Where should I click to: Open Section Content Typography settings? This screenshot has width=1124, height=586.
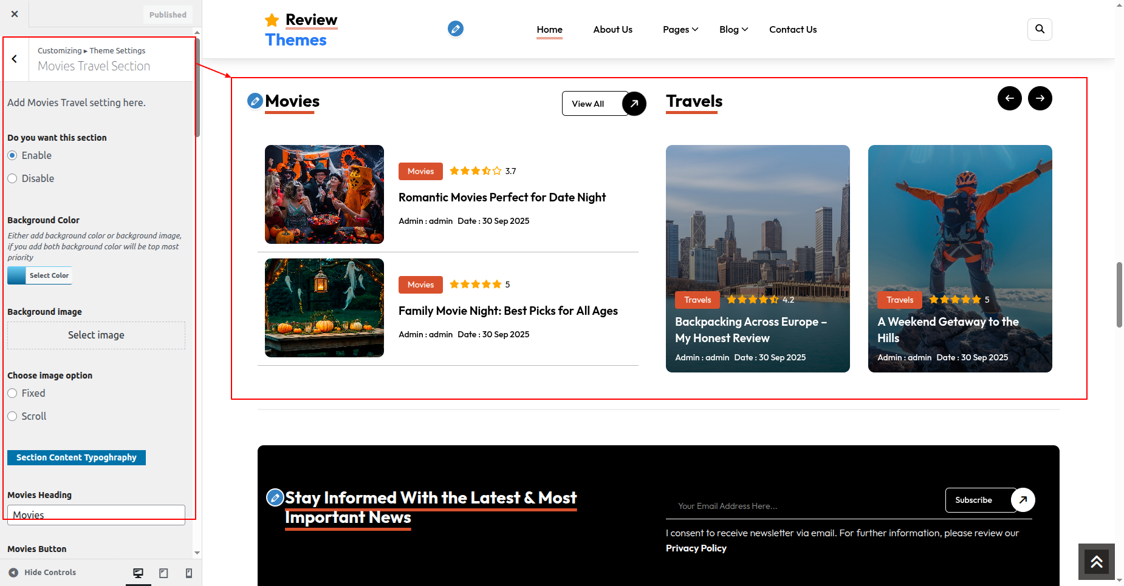(x=77, y=457)
